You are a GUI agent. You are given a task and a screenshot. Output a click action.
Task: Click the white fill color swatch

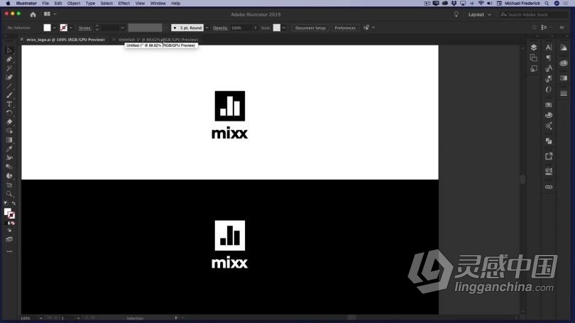click(x=47, y=28)
